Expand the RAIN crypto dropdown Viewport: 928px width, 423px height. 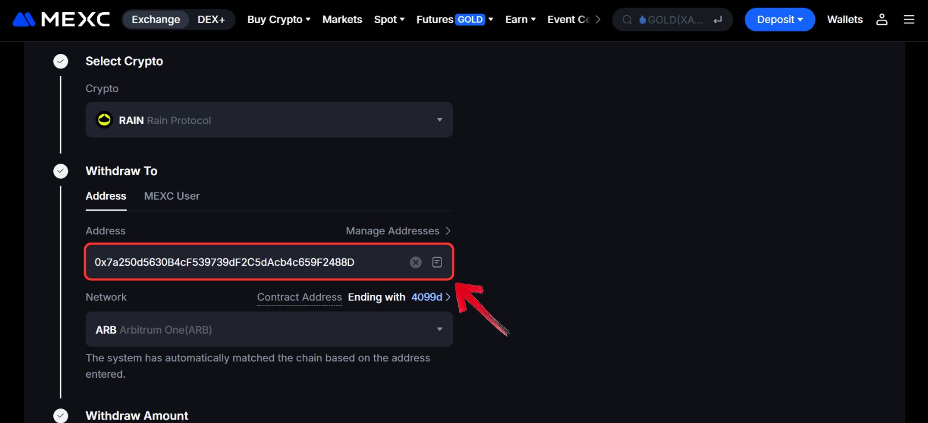coord(439,120)
